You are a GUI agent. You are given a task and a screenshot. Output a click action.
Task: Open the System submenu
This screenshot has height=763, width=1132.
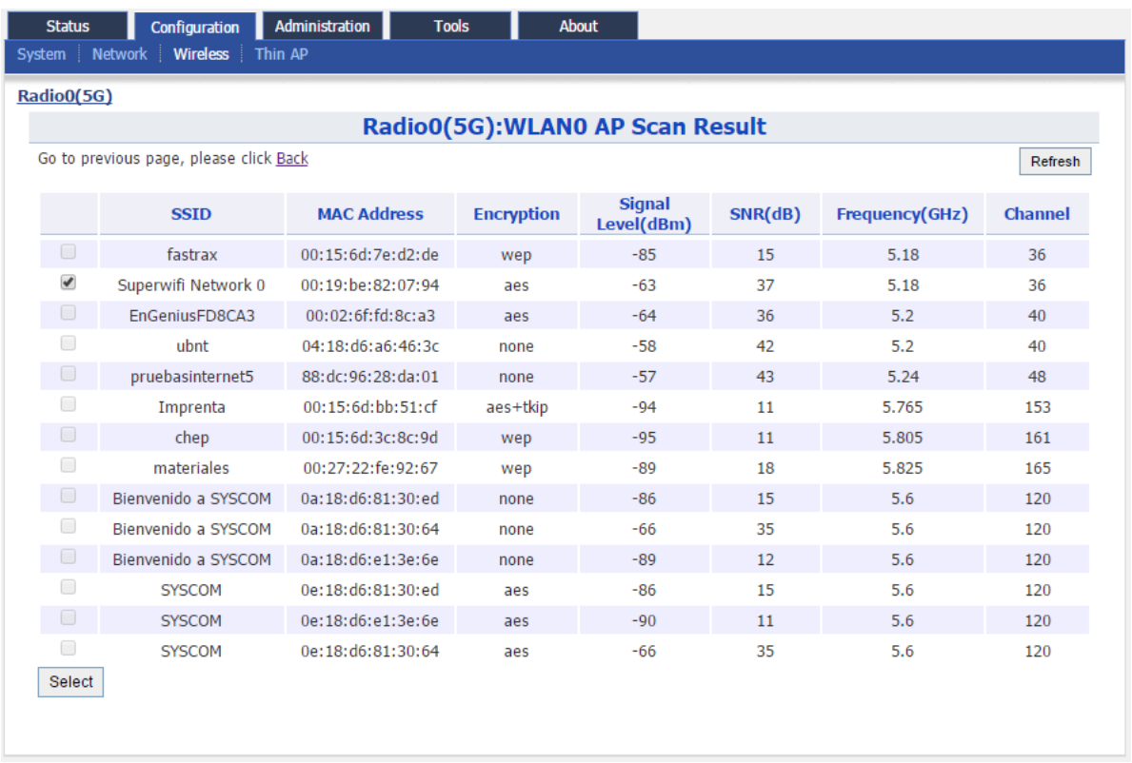click(x=41, y=54)
